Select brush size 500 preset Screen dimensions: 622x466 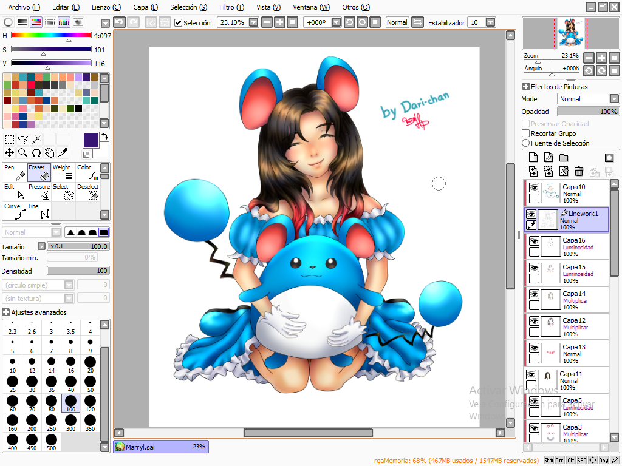tap(51, 442)
